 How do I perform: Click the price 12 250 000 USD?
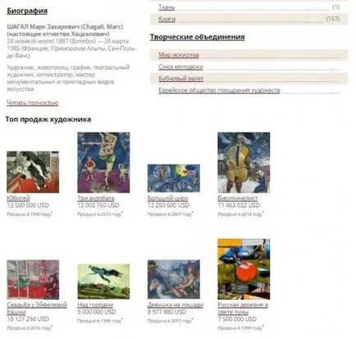pos(168,206)
